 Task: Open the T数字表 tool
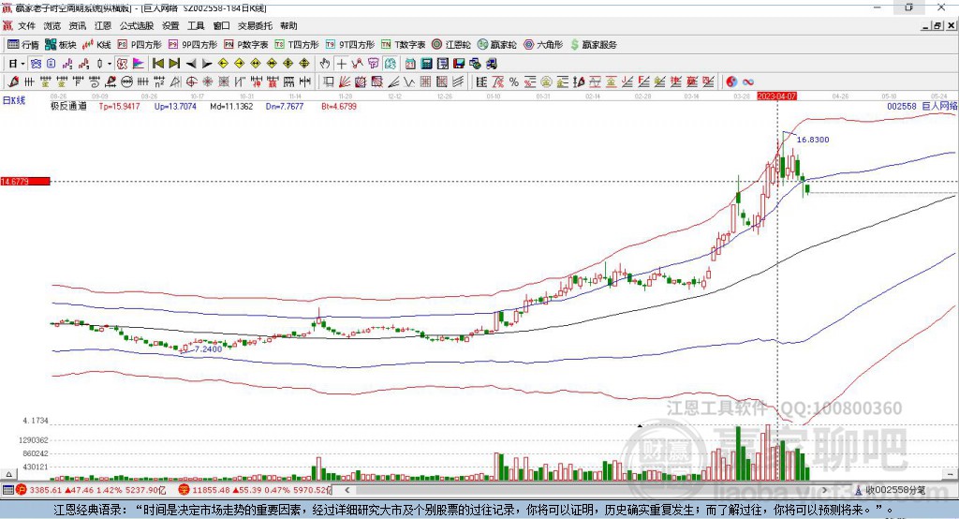pyautogui.click(x=403, y=45)
